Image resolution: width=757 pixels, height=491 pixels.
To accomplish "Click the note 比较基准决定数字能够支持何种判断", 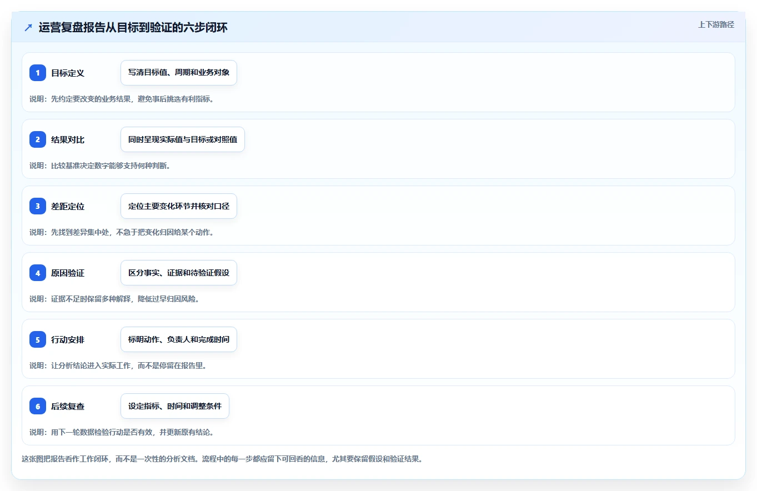I will [100, 166].
